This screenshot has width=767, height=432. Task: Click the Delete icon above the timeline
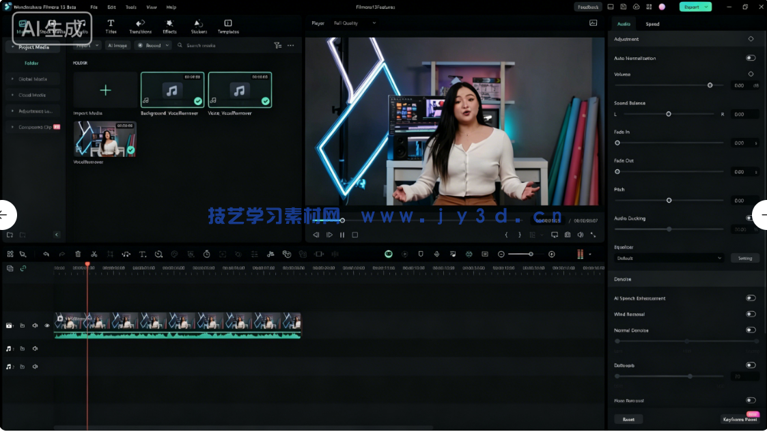tap(78, 254)
